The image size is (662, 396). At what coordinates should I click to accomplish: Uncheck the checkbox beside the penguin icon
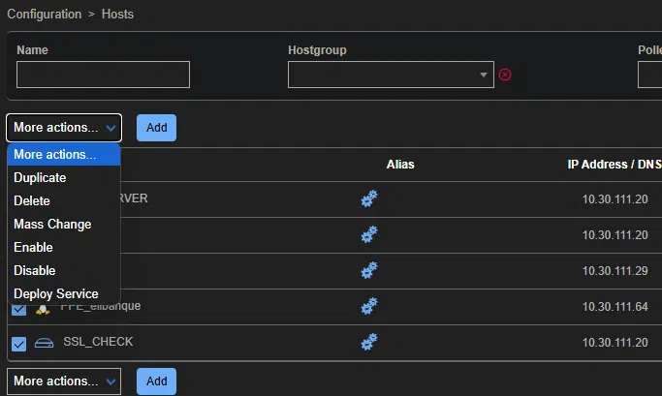(x=19, y=309)
